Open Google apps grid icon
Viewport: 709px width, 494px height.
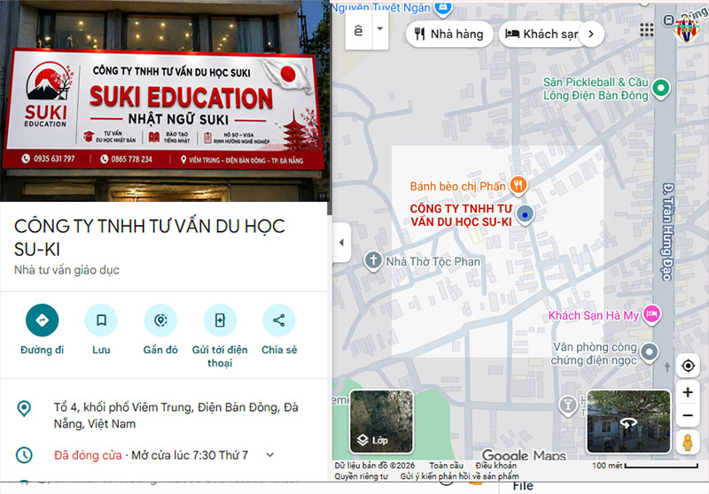647,30
